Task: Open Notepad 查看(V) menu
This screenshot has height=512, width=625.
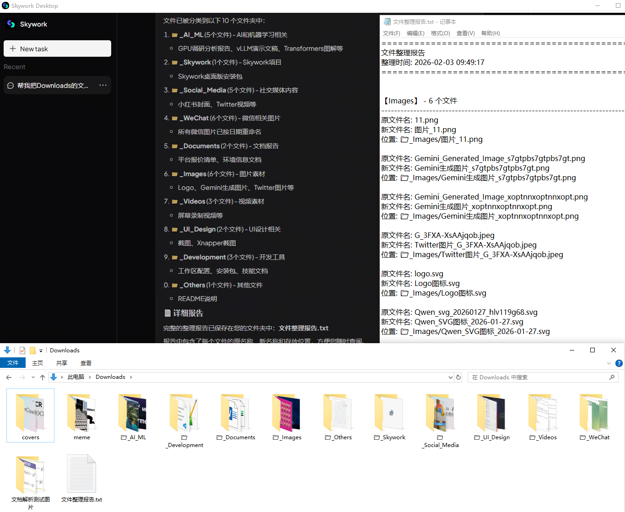Action: (x=465, y=33)
